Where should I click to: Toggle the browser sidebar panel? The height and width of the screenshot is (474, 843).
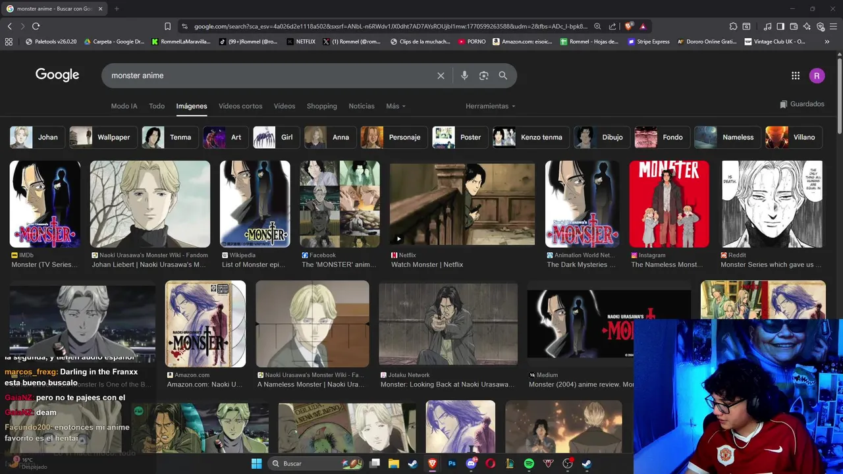pos(780,26)
